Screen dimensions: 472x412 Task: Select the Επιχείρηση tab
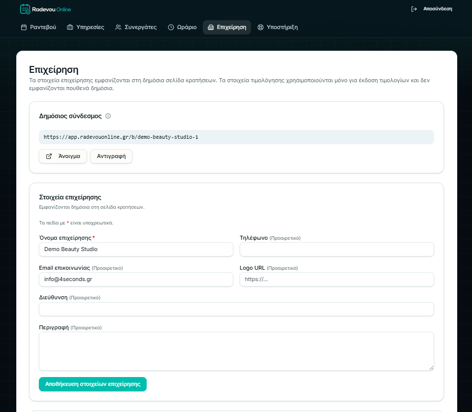[227, 28]
